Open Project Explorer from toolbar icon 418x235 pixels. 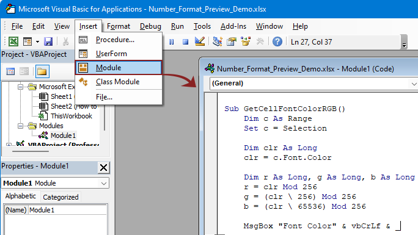(x=218, y=42)
